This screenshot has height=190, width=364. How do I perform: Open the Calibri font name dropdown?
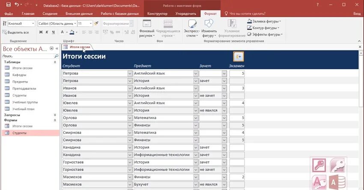tap(75, 23)
